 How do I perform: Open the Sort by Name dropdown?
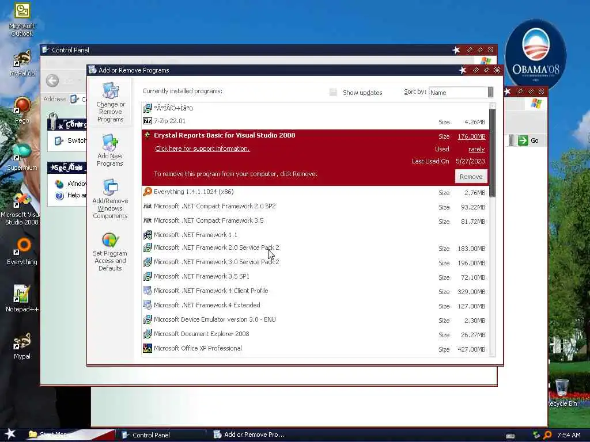click(x=461, y=93)
